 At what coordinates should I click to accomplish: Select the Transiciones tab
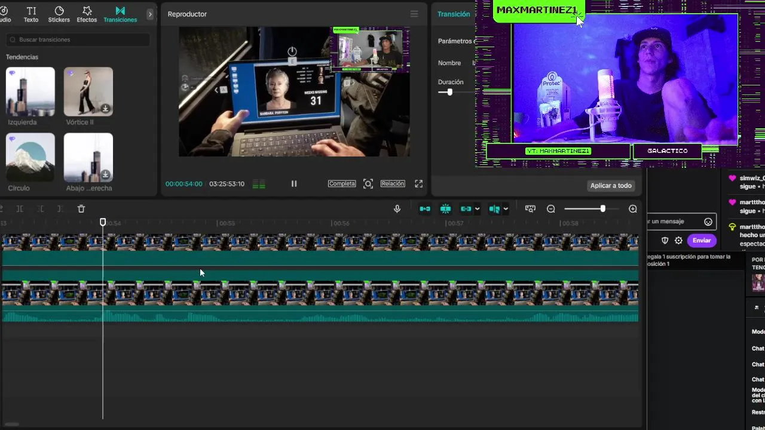(120, 14)
